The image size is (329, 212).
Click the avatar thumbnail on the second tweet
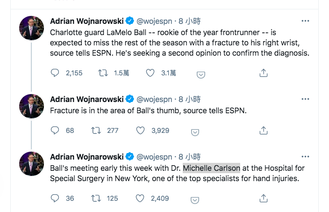click(x=31, y=106)
